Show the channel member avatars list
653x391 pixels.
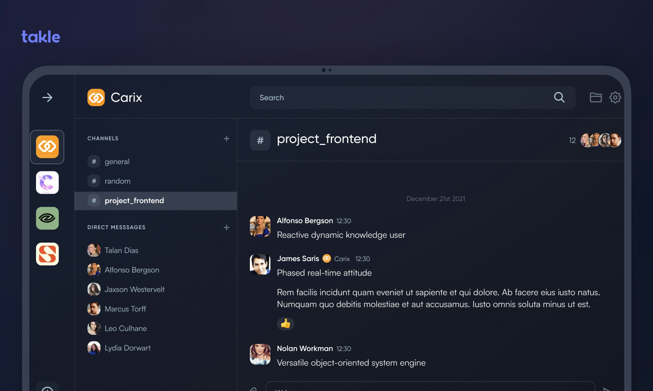pos(601,140)
